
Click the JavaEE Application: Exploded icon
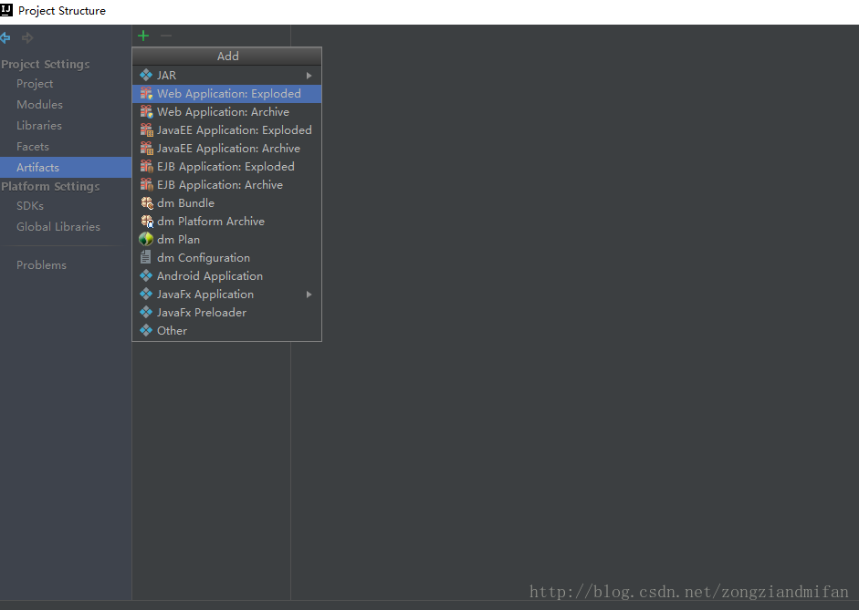[146, 129]
